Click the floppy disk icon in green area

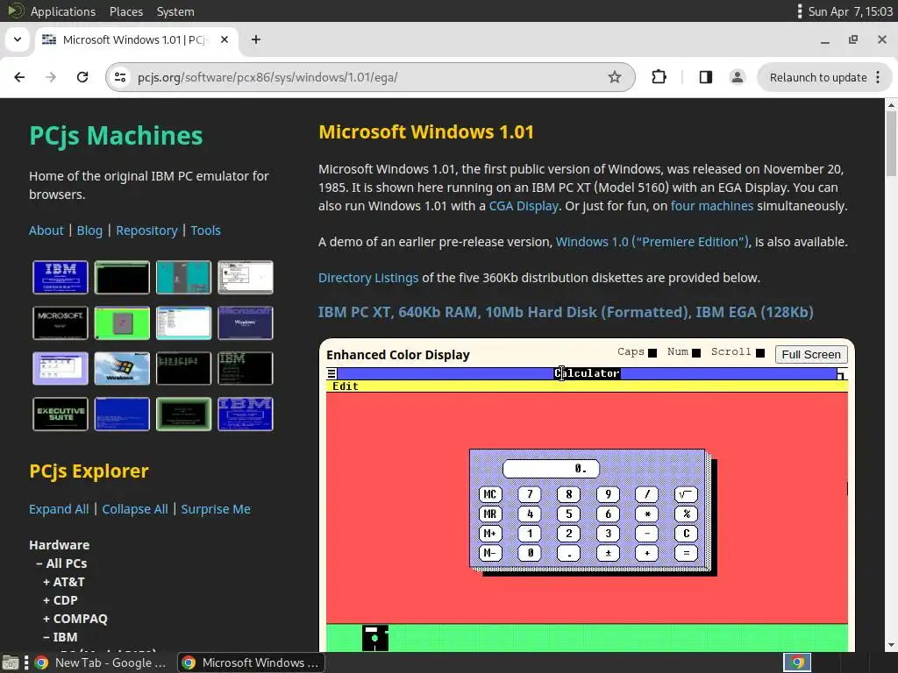point(375,638)
